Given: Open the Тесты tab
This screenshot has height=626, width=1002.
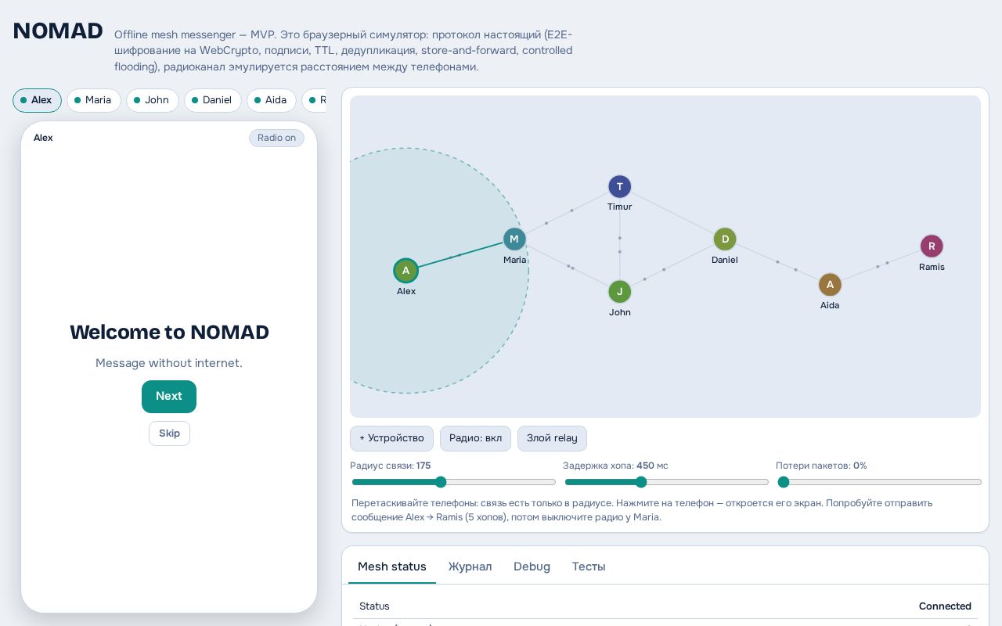Looking at the screenshot, I should tap(589, 567).
